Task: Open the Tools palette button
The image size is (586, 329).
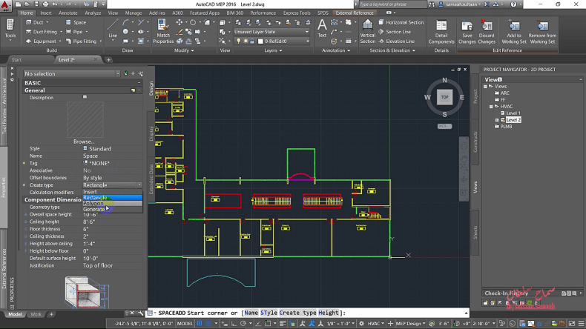Action: 10,29
